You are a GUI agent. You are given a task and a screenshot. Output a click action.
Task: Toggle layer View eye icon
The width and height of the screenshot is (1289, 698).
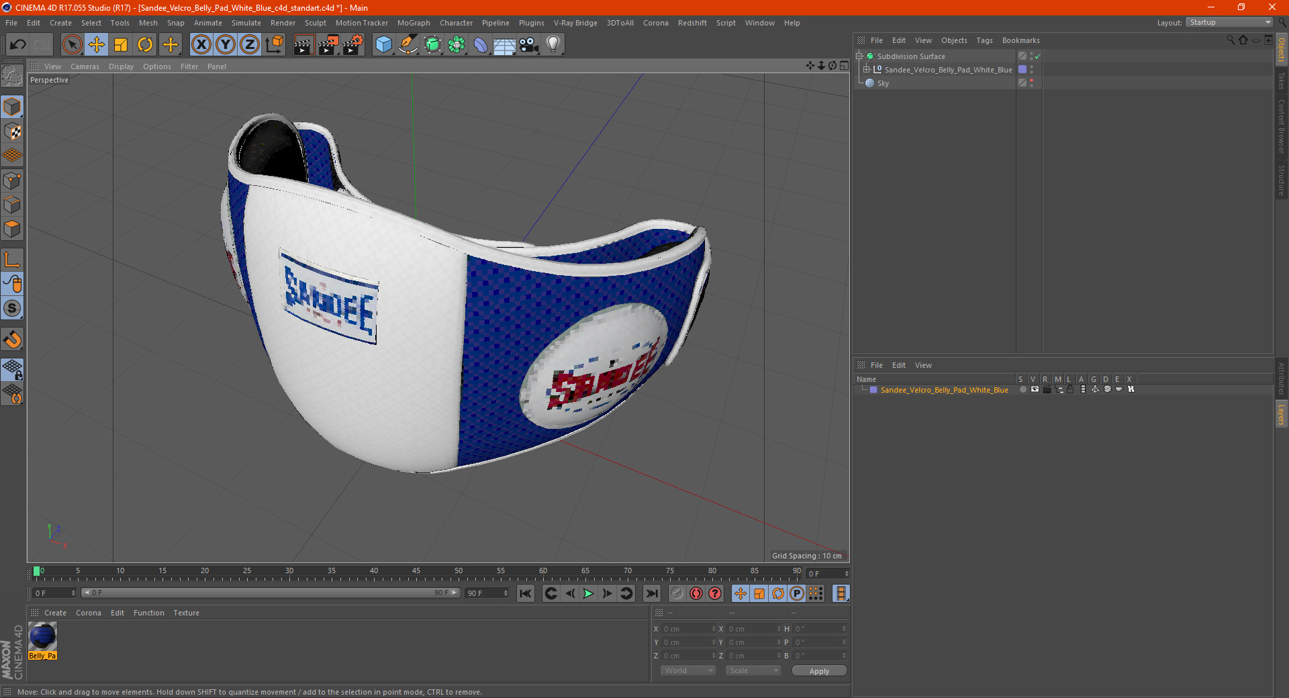point(1035,390)
